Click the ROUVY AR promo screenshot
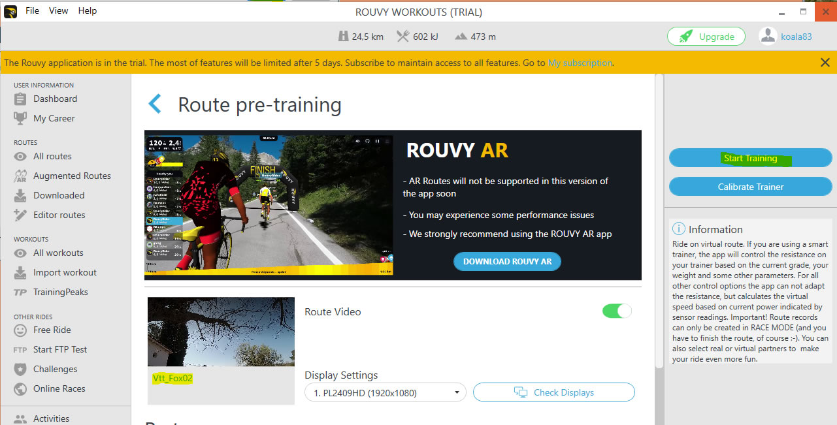The image size is (837, 425). tap(269, 205)
